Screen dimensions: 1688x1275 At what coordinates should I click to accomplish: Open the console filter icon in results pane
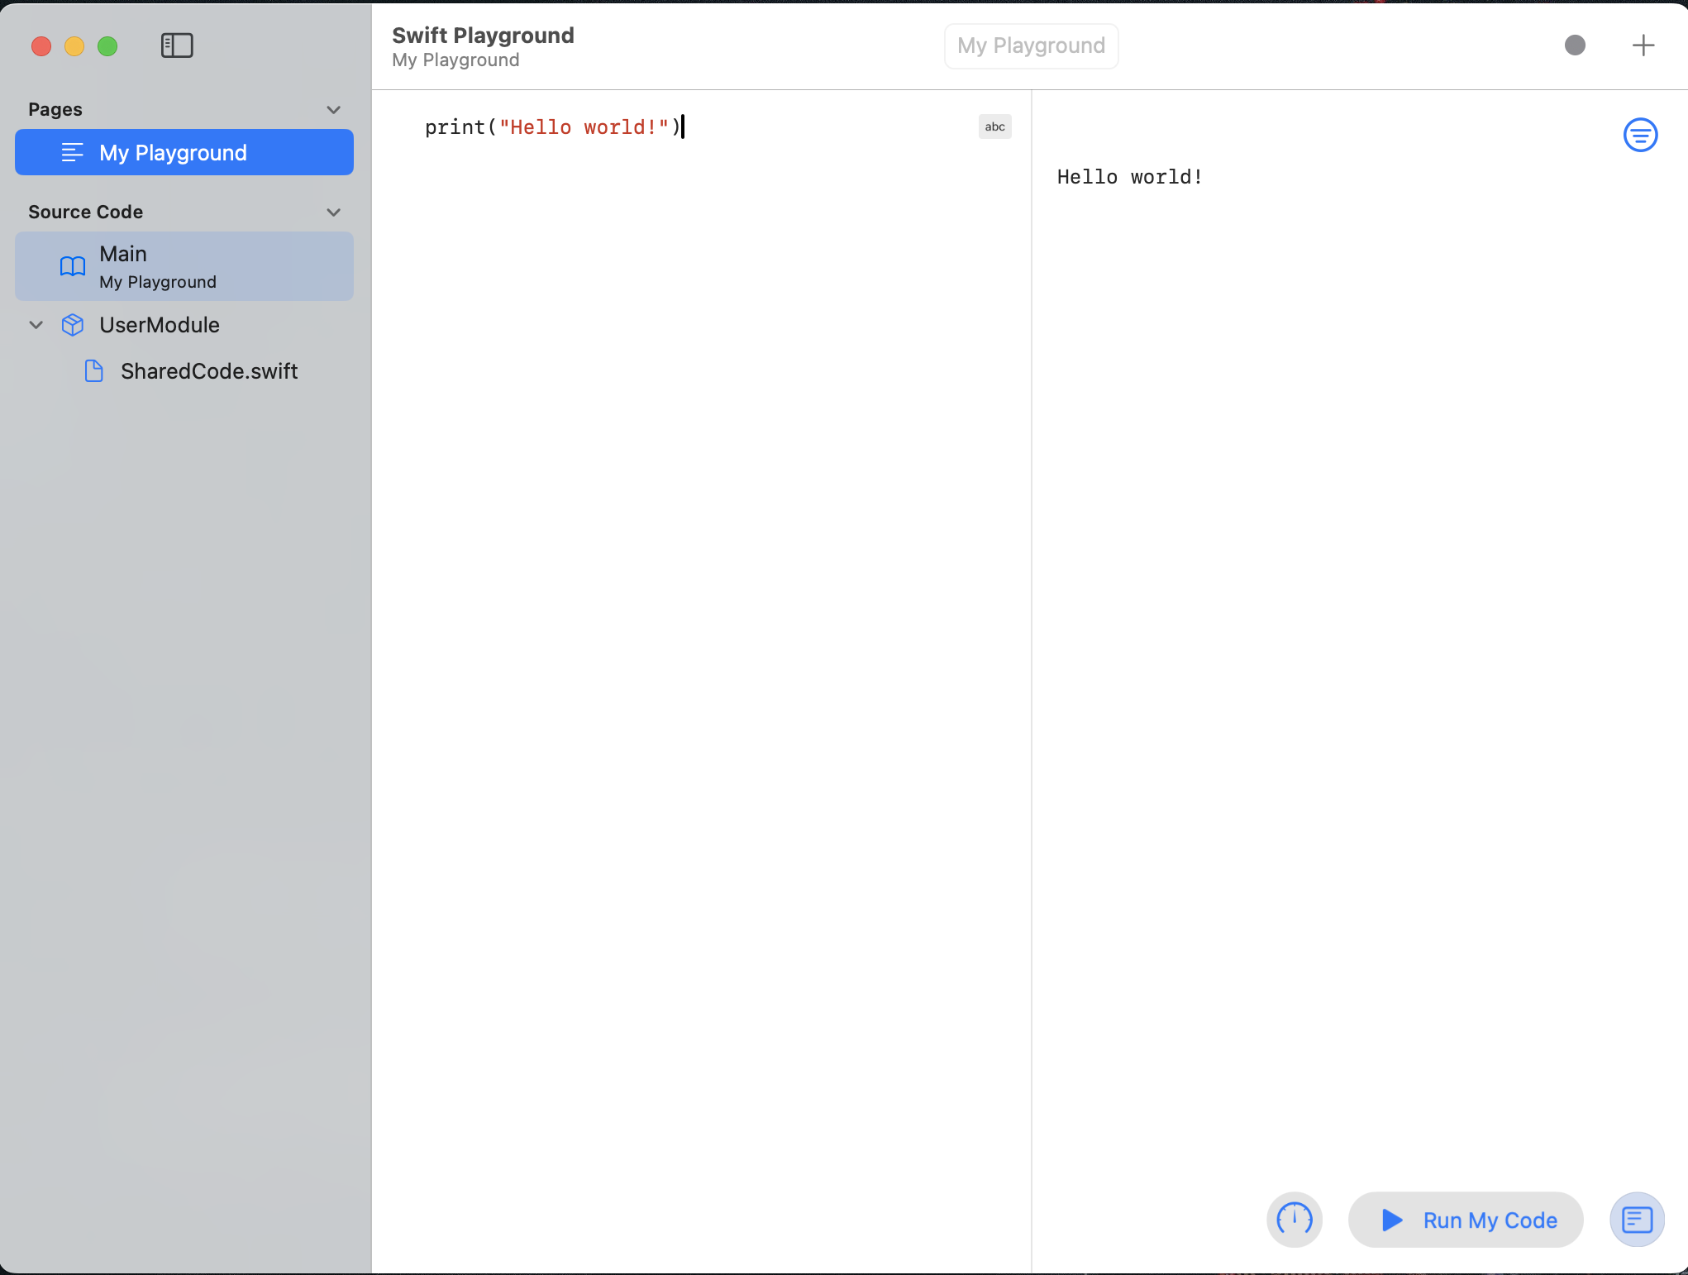pyautogui.click(x=1640, y=135)
